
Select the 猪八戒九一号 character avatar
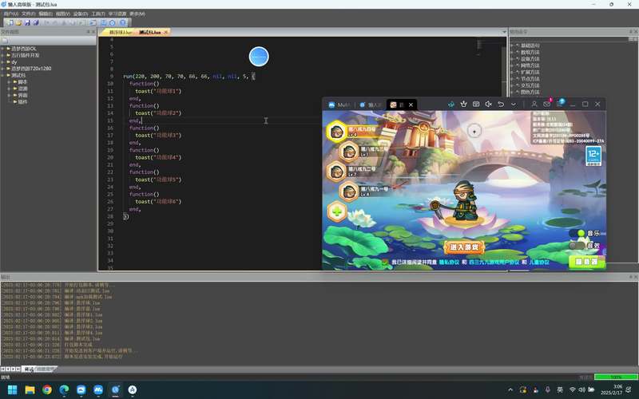(x=349, y=192)
